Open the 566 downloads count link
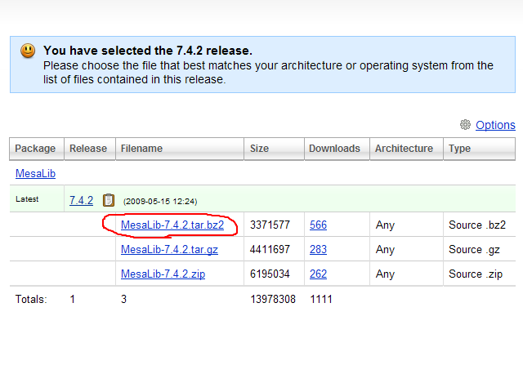Screen dimensions: 523x392 pyautogui.click(x=318, y=225)
